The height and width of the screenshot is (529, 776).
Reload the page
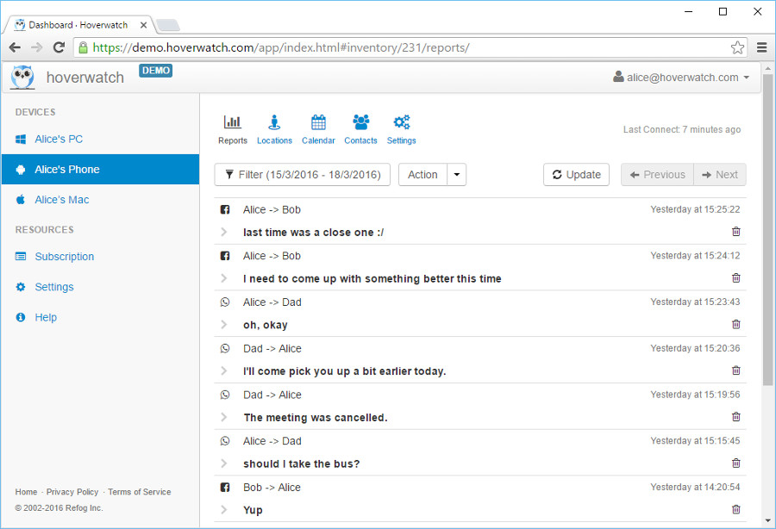pos(59,47)
